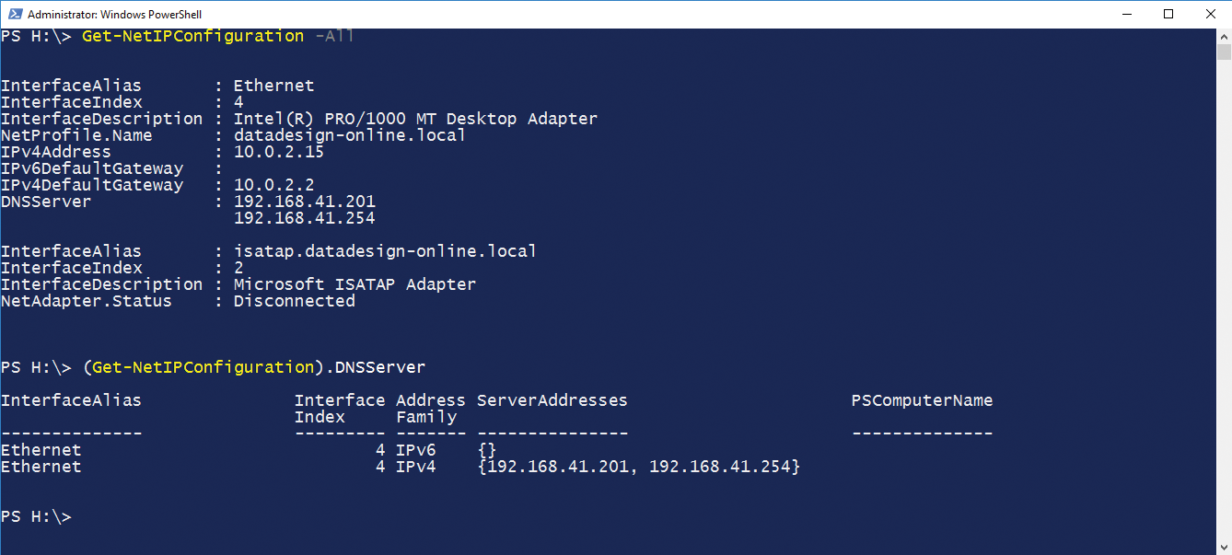
Task: Click the 'Microsoft ISATAP Adapter' description text
Action: [354, 284]
